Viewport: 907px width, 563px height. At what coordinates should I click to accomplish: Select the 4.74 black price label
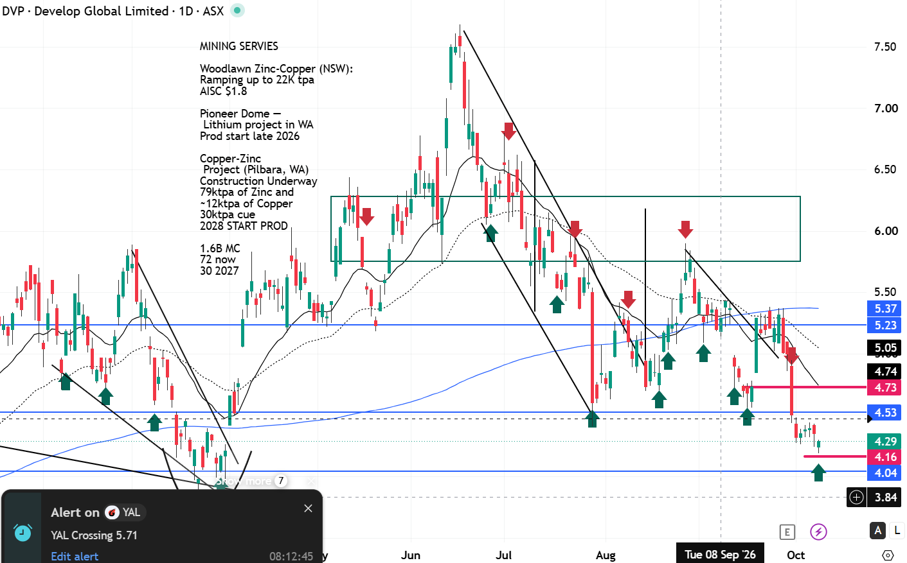tap(885, 372)
